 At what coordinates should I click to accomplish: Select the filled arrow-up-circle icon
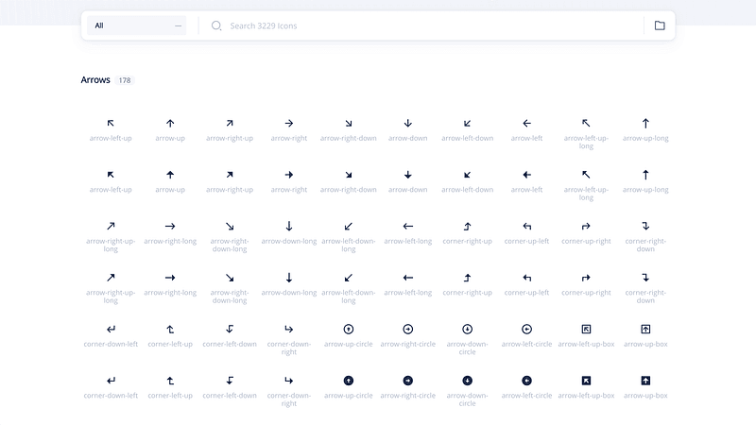349,381
